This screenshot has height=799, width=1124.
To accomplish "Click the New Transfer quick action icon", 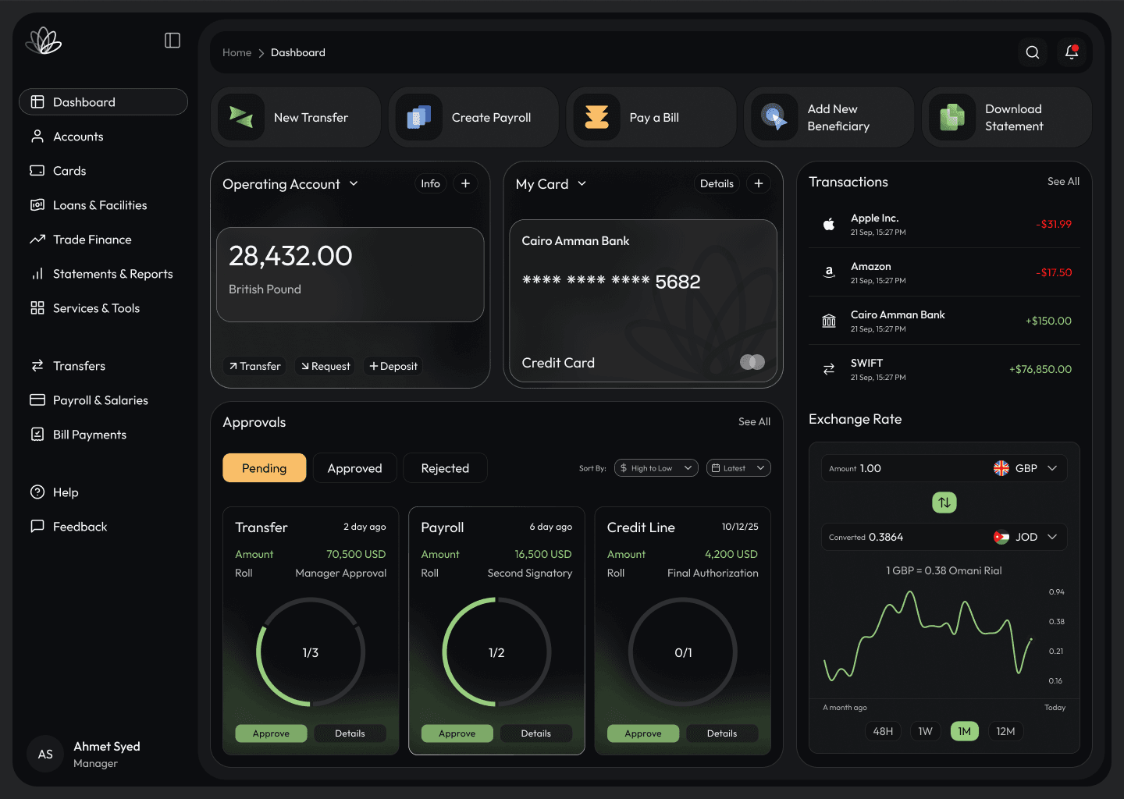I will (241, 117).
